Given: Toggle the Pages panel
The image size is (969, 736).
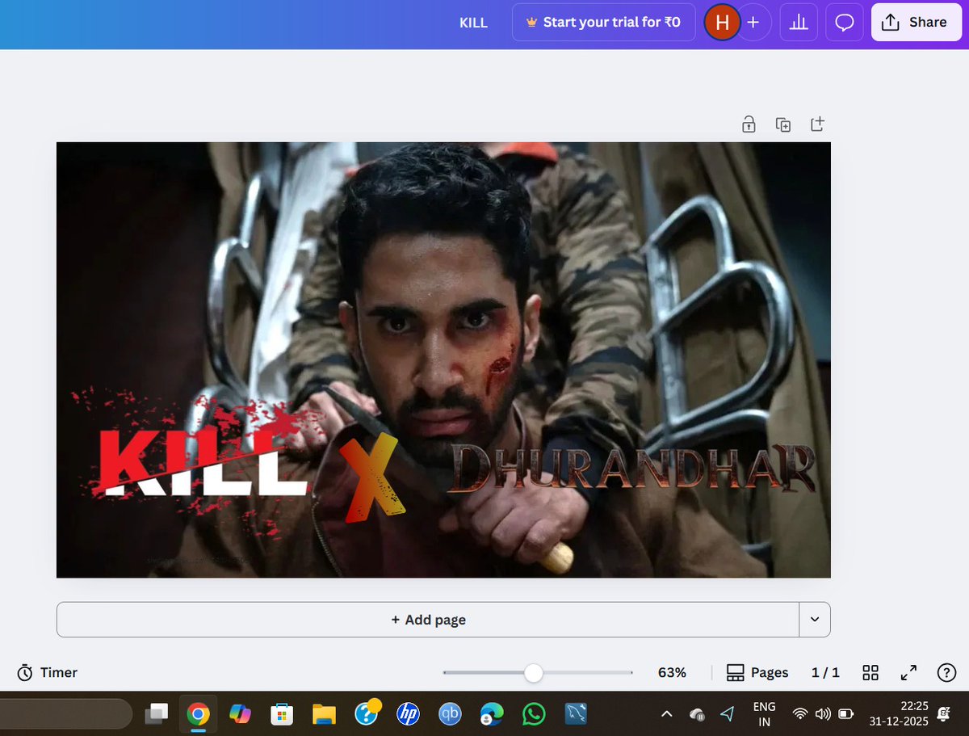Looking at the screenshot, I should coord(757,672).
